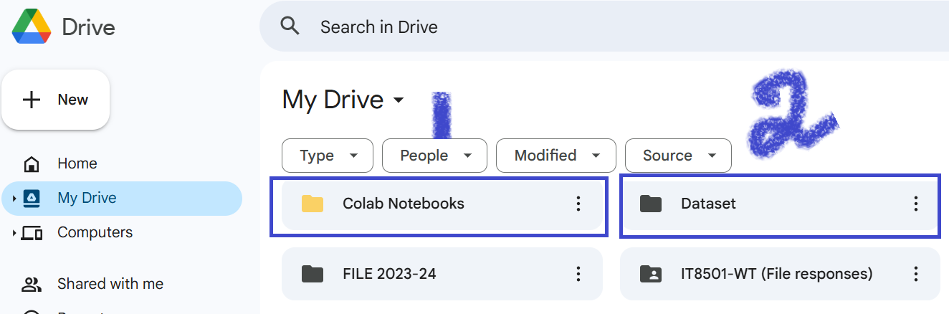Click the shared folder icon of IT8501-WT

(x=651, y=273)
